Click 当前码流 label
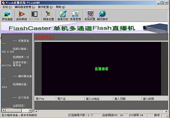The width and height of the screenshot is (170, 118). pos(19,106)
